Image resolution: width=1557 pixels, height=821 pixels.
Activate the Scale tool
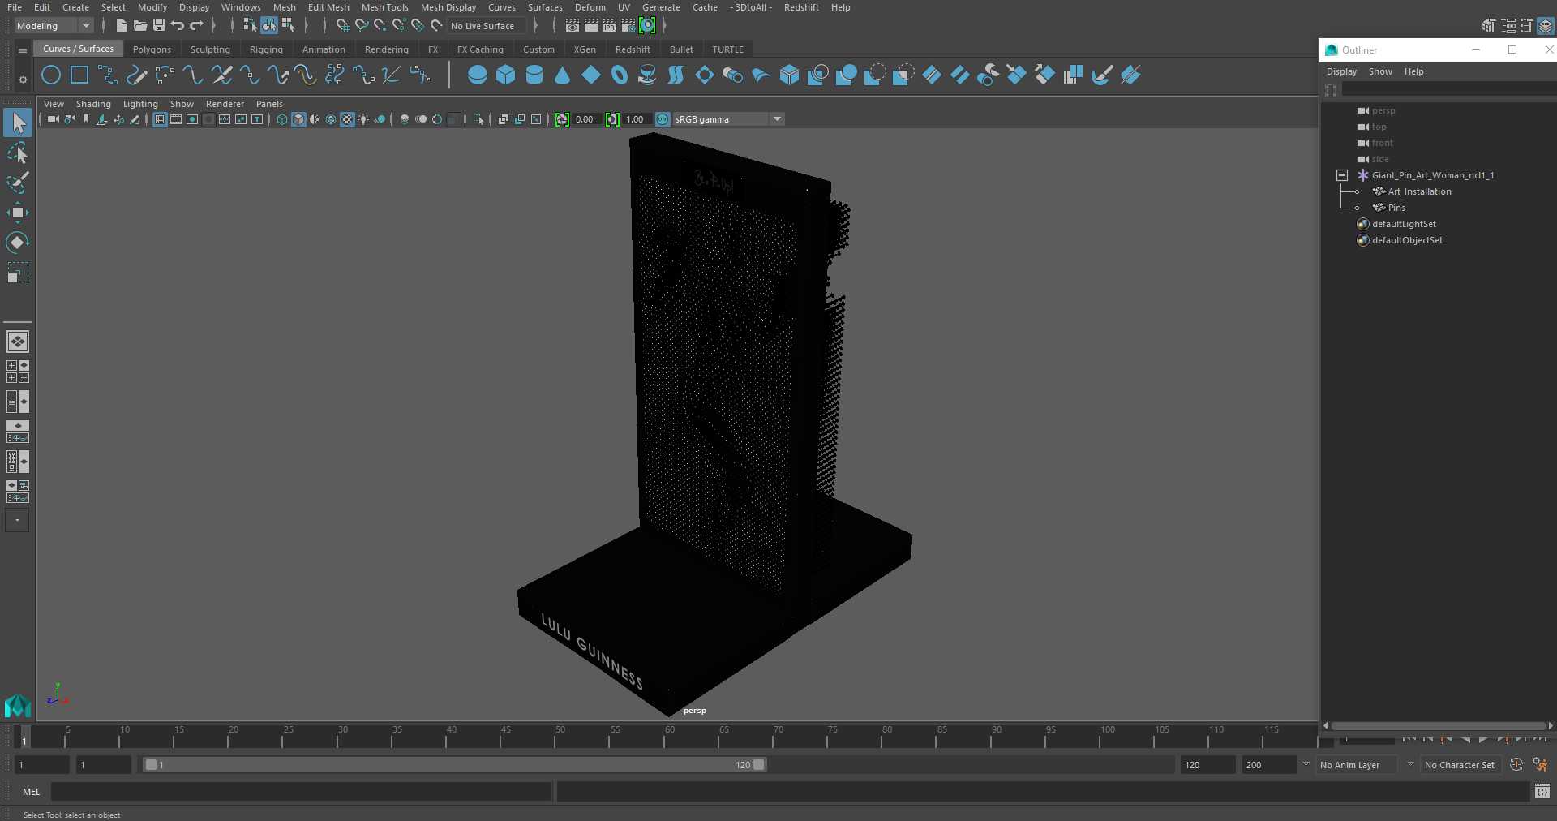(x=18, y=273)
